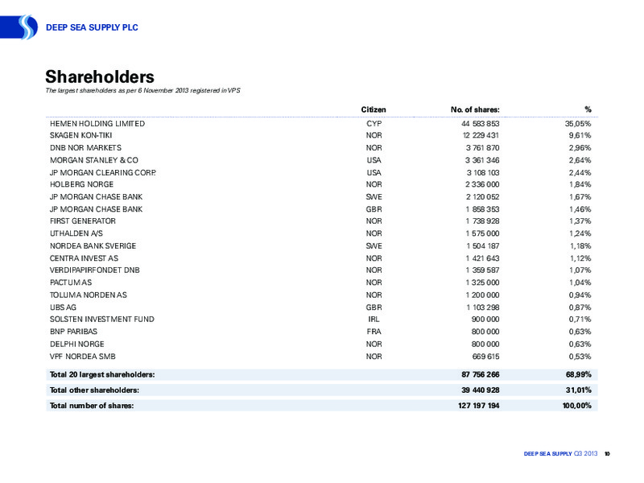This screenshot has height=483, width=644.
Task: Select DELPHI NORGE name
Action: point(76,345)
